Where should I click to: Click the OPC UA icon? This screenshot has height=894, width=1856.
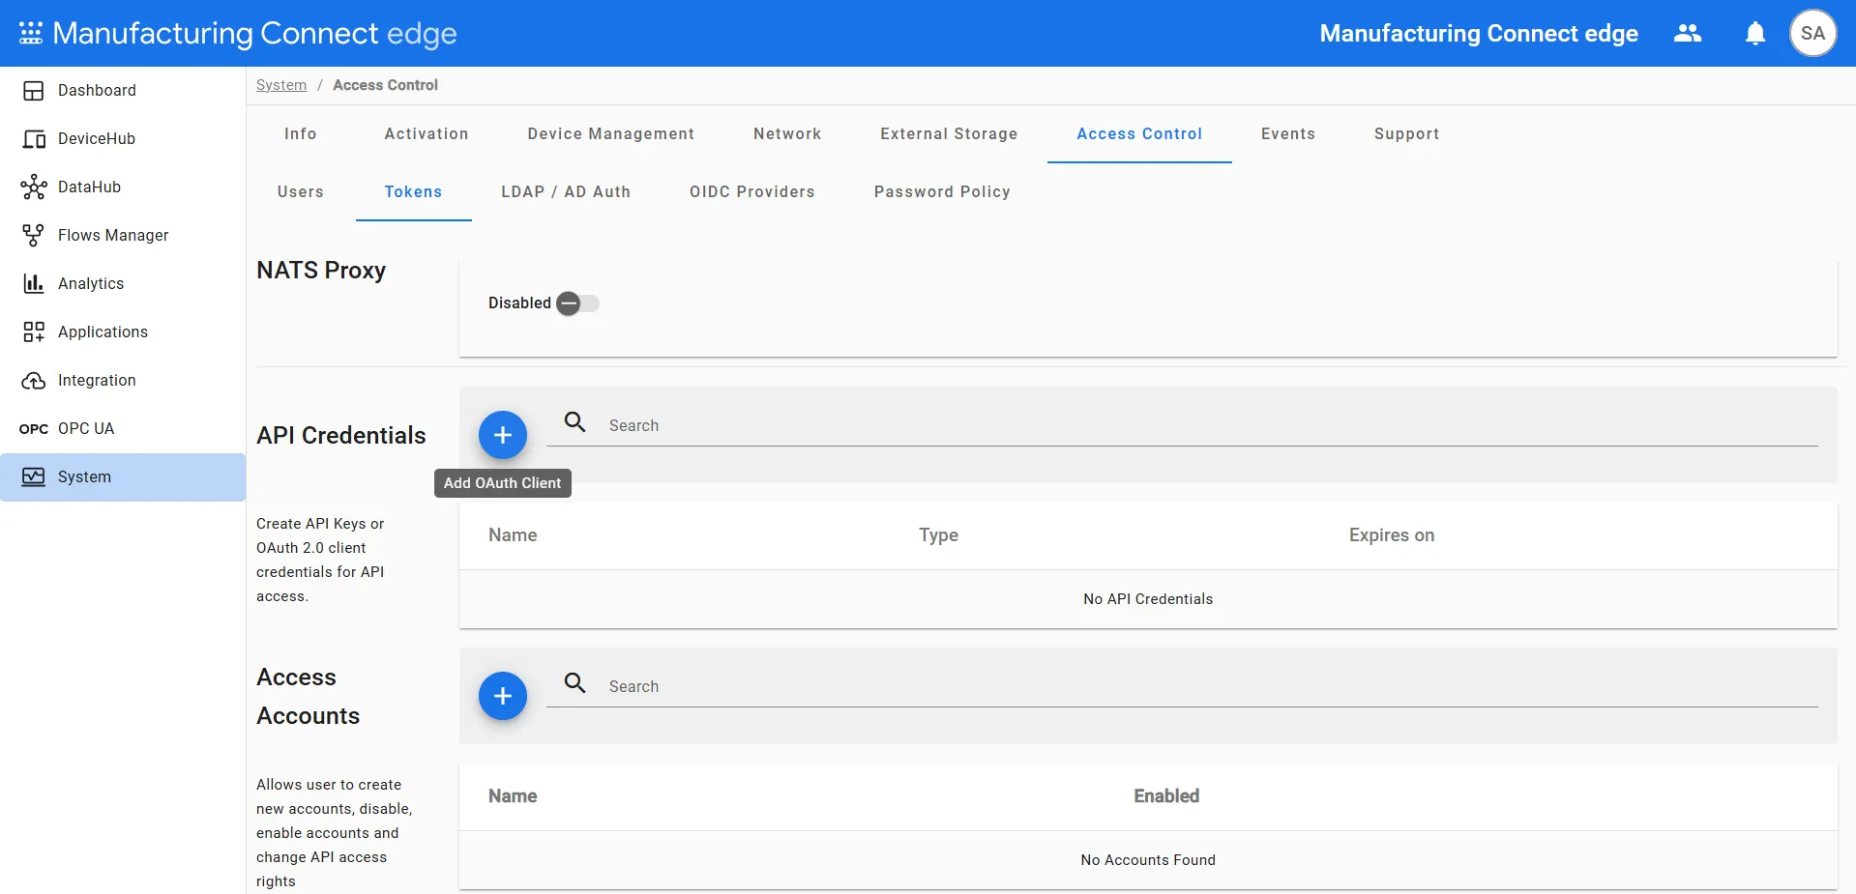click(34, 429)
